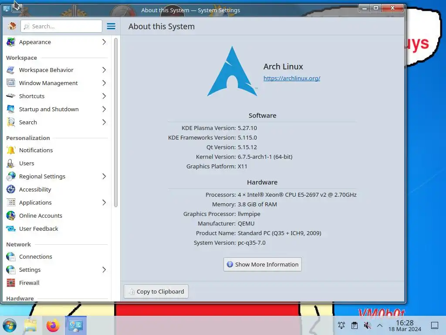Viewport: 446px width, 335px height.
Task: Launch Firefox from the taskbar
Action: point(53,325)
